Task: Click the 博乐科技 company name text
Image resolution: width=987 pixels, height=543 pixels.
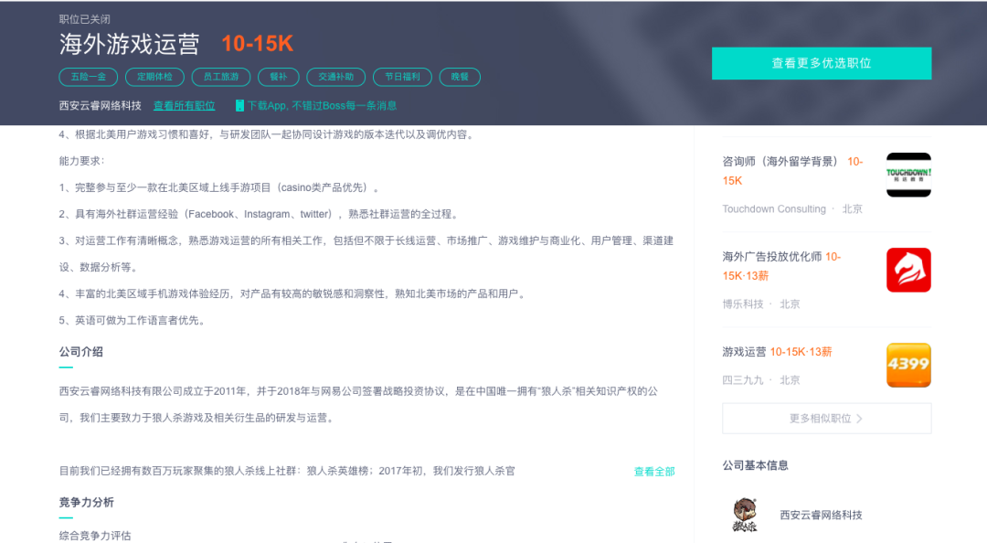Action: [743, 304]
